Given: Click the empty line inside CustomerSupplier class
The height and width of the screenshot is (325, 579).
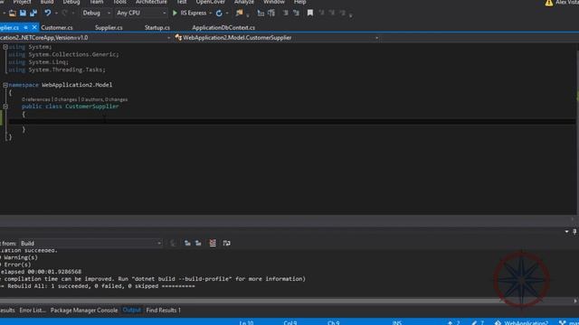Looking at the screenshot, I should (x=291, y=121).
